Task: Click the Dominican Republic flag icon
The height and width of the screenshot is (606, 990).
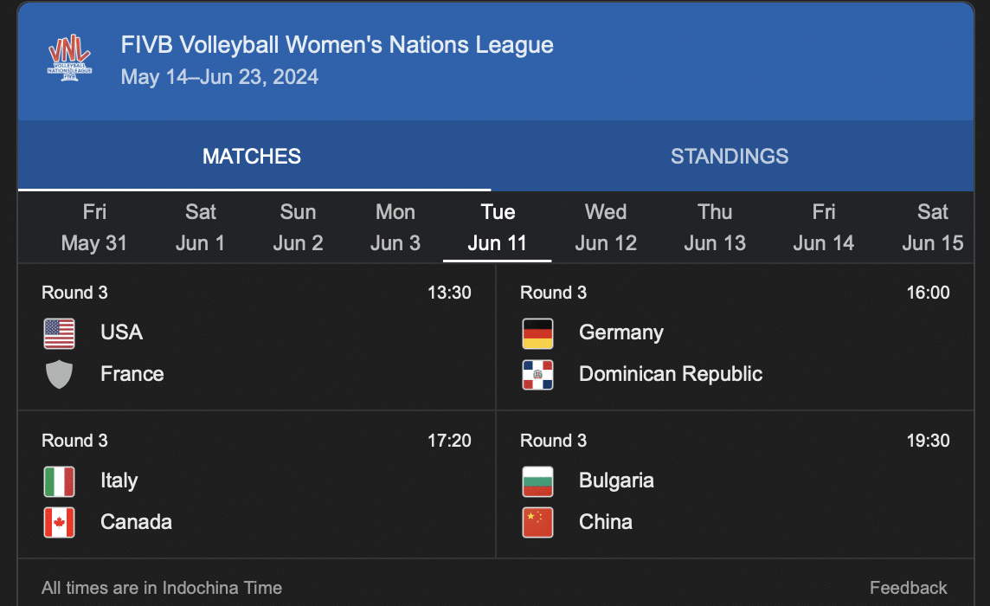Action: [537, 375]
